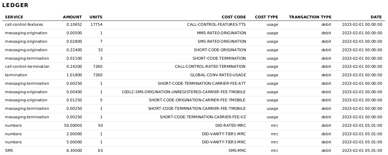Image resolution: width=388 pixels, height=155 pixels.
Task: Click the LEDGER heading
Action: click(15, 5)
